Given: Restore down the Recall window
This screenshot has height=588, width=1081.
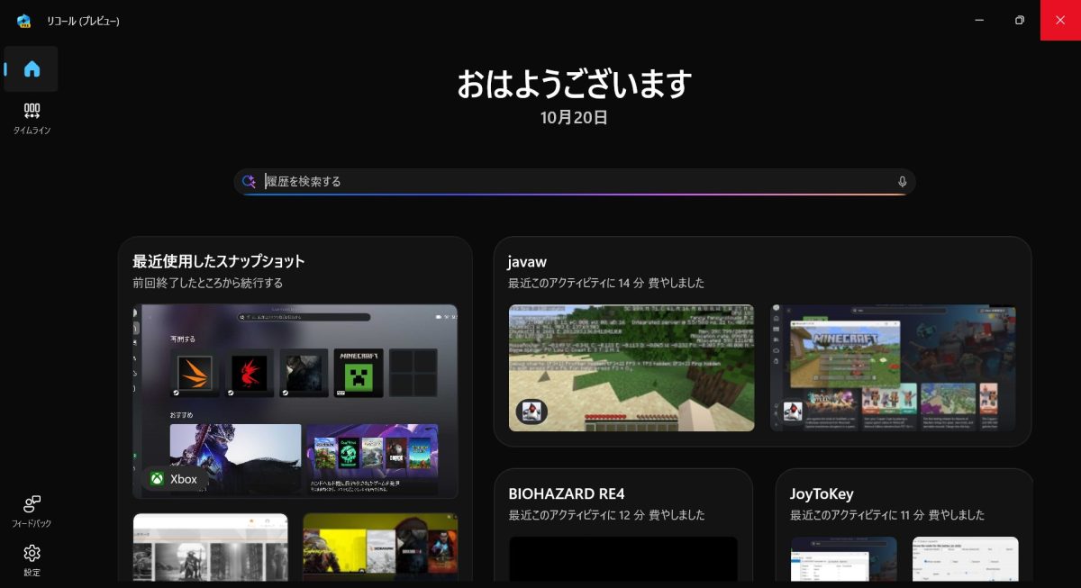Looking at the screenshot, I should 1019,20.
